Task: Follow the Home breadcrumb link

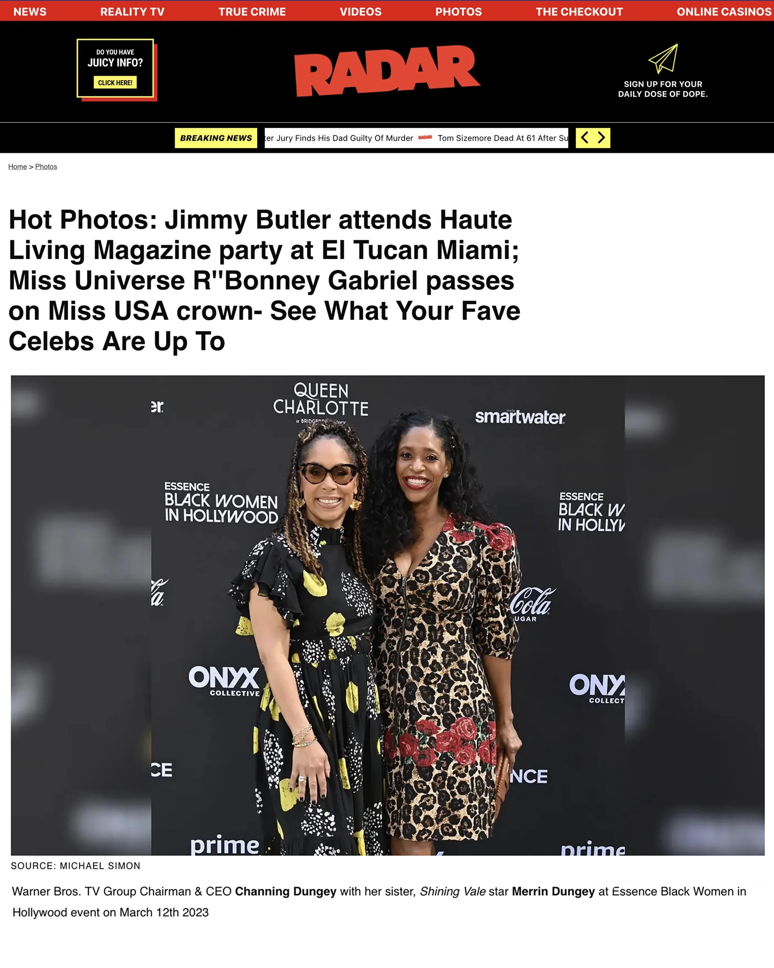Action: coord(17,166)
